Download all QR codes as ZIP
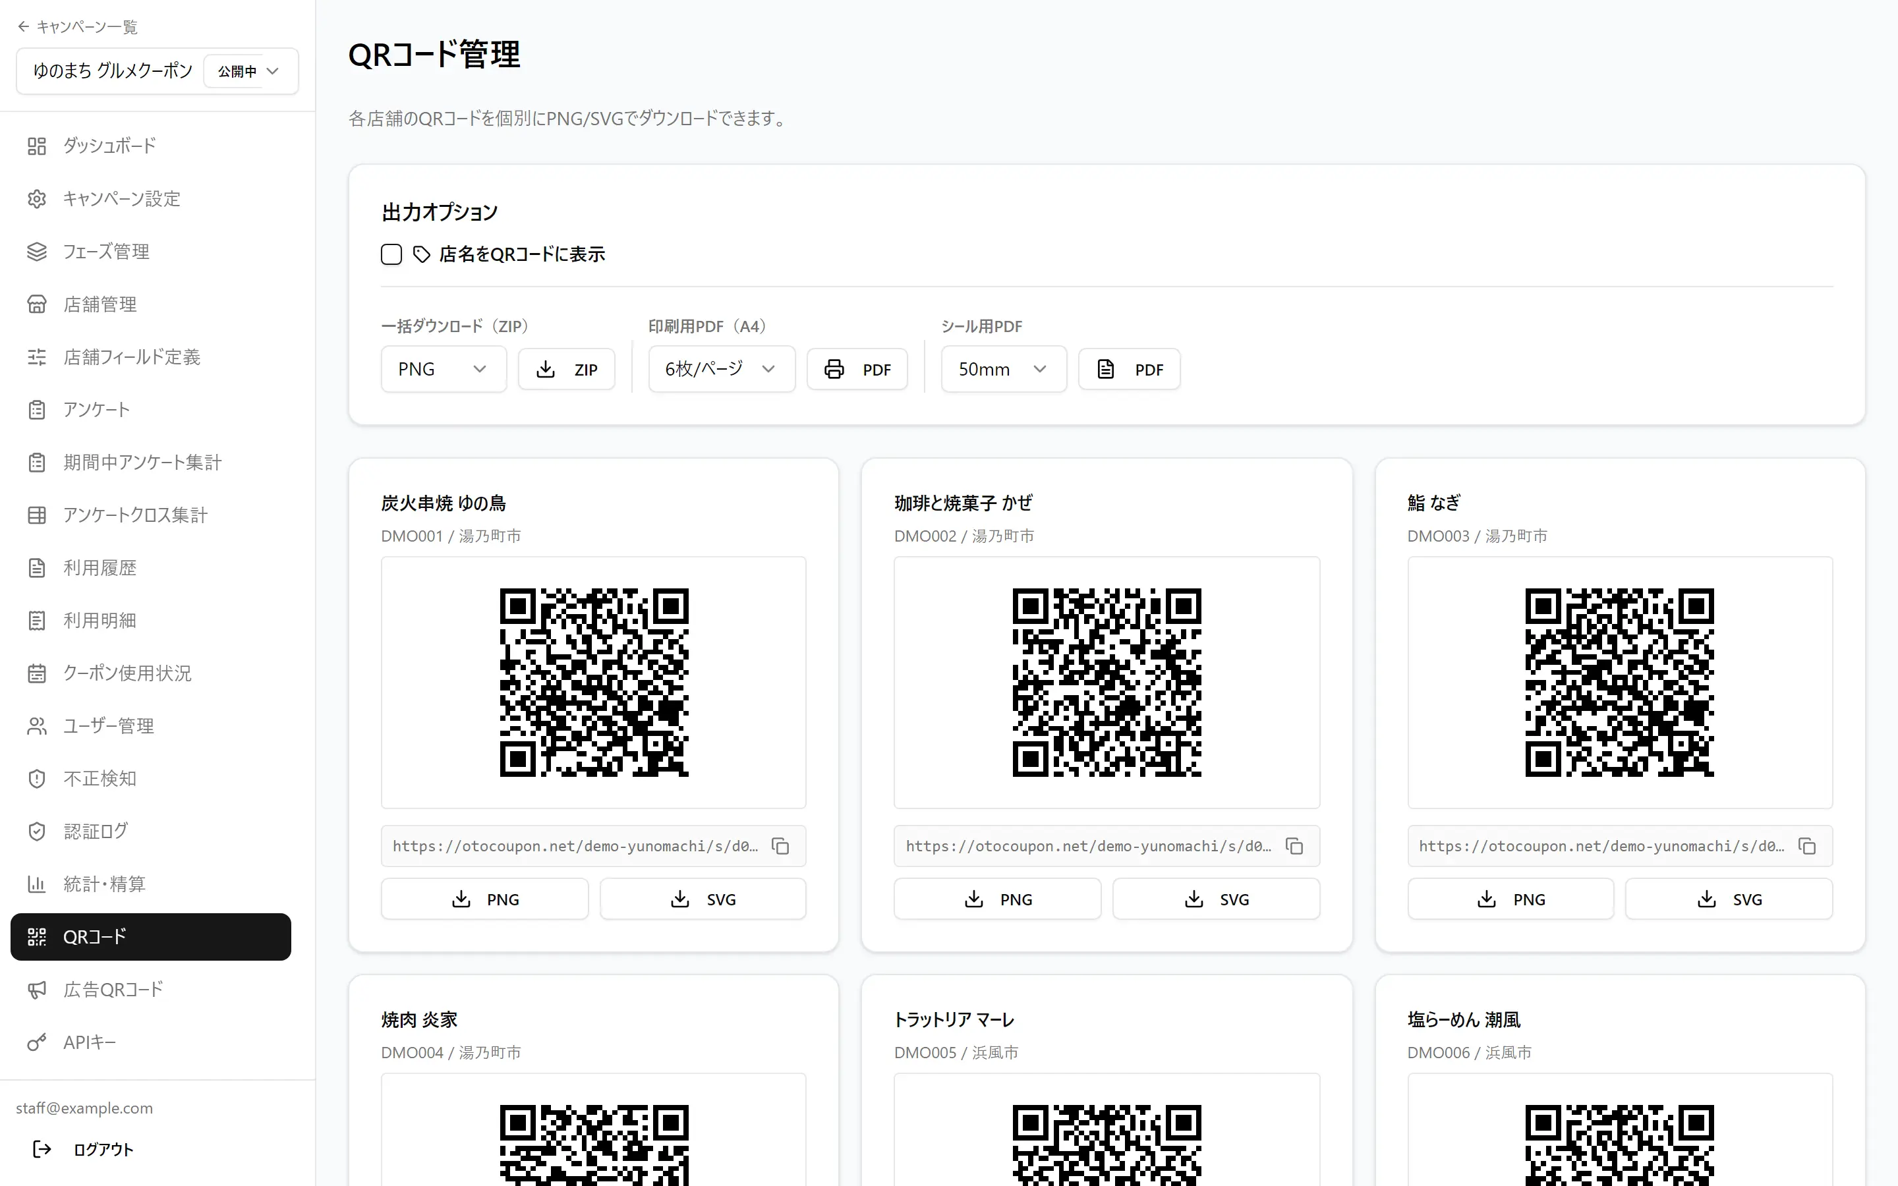Viewport: 1898px width, 1186px height. [566, 370]
